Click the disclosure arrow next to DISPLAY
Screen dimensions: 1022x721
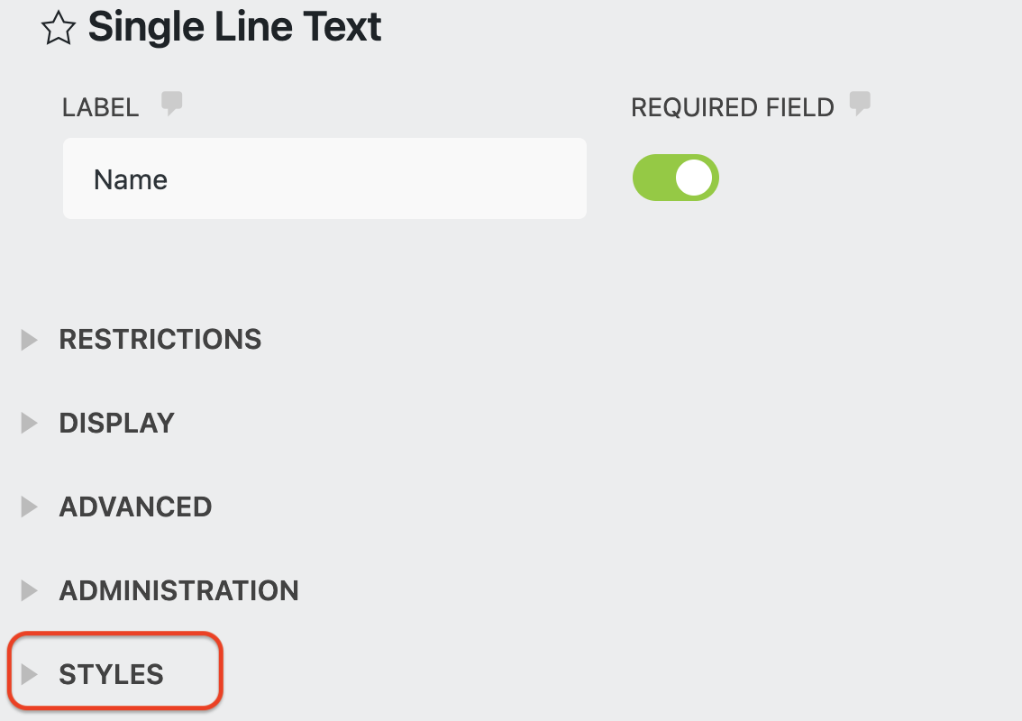point(28,423)
